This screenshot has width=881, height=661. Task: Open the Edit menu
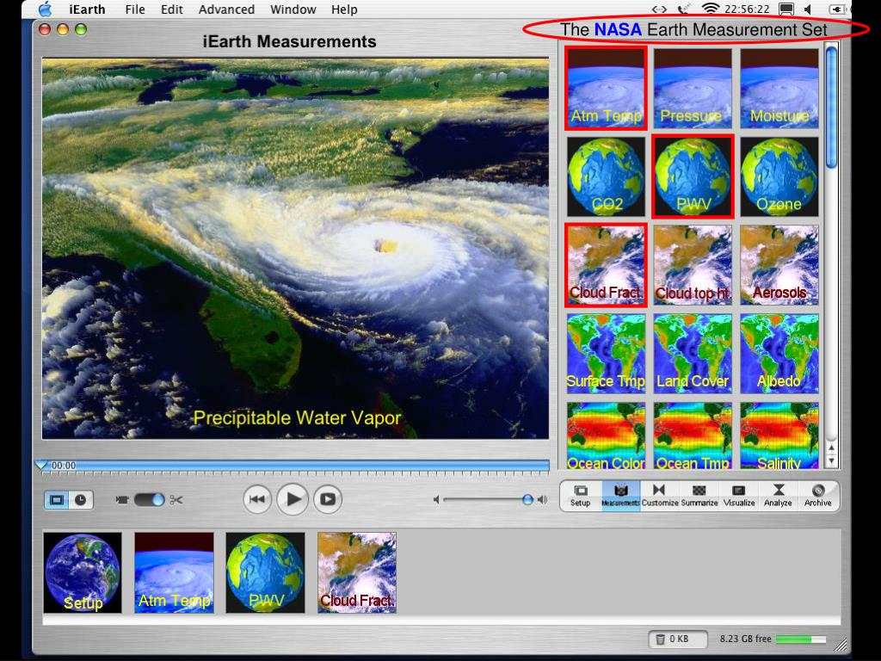(172, 9)
